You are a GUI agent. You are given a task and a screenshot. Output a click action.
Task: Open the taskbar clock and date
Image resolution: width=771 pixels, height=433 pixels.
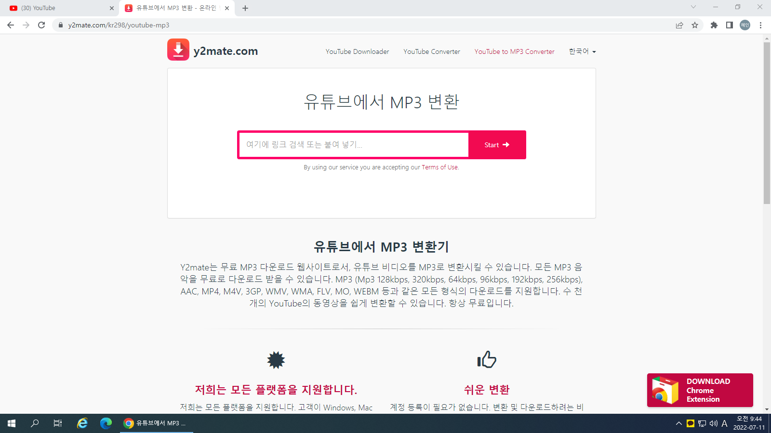coord(749,423)
